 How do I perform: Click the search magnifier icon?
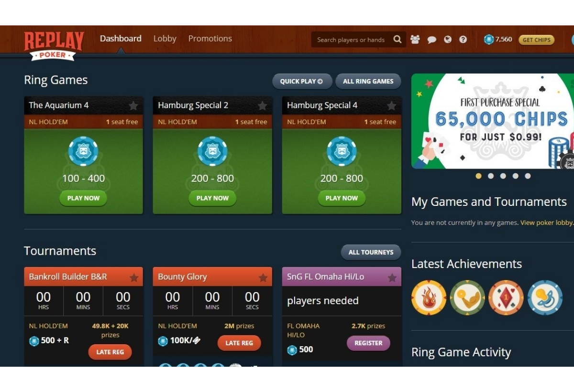[397, 39]
